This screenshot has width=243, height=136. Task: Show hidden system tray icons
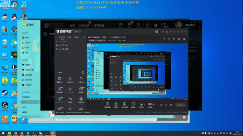(x=200, y=133)
